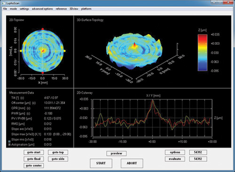The width and height of the screenshot is (235, 172).
Task: Click the LuphoScan app icon in title bar
Action: pyautogui.click(x=4, y=3)
